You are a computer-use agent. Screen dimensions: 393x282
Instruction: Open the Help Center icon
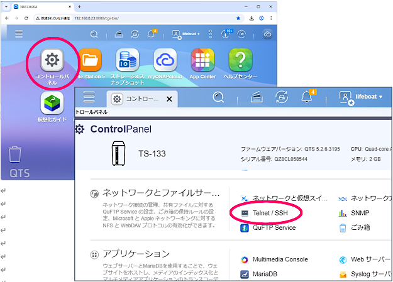[240, 62]
